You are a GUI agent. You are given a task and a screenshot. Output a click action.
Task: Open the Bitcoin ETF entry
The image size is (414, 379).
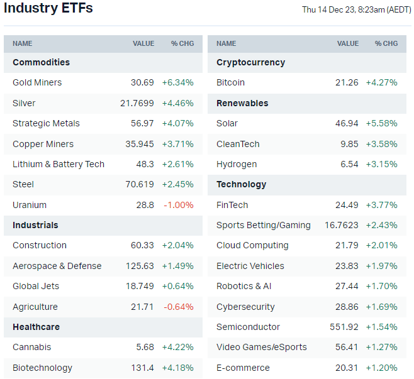point(230,82)
